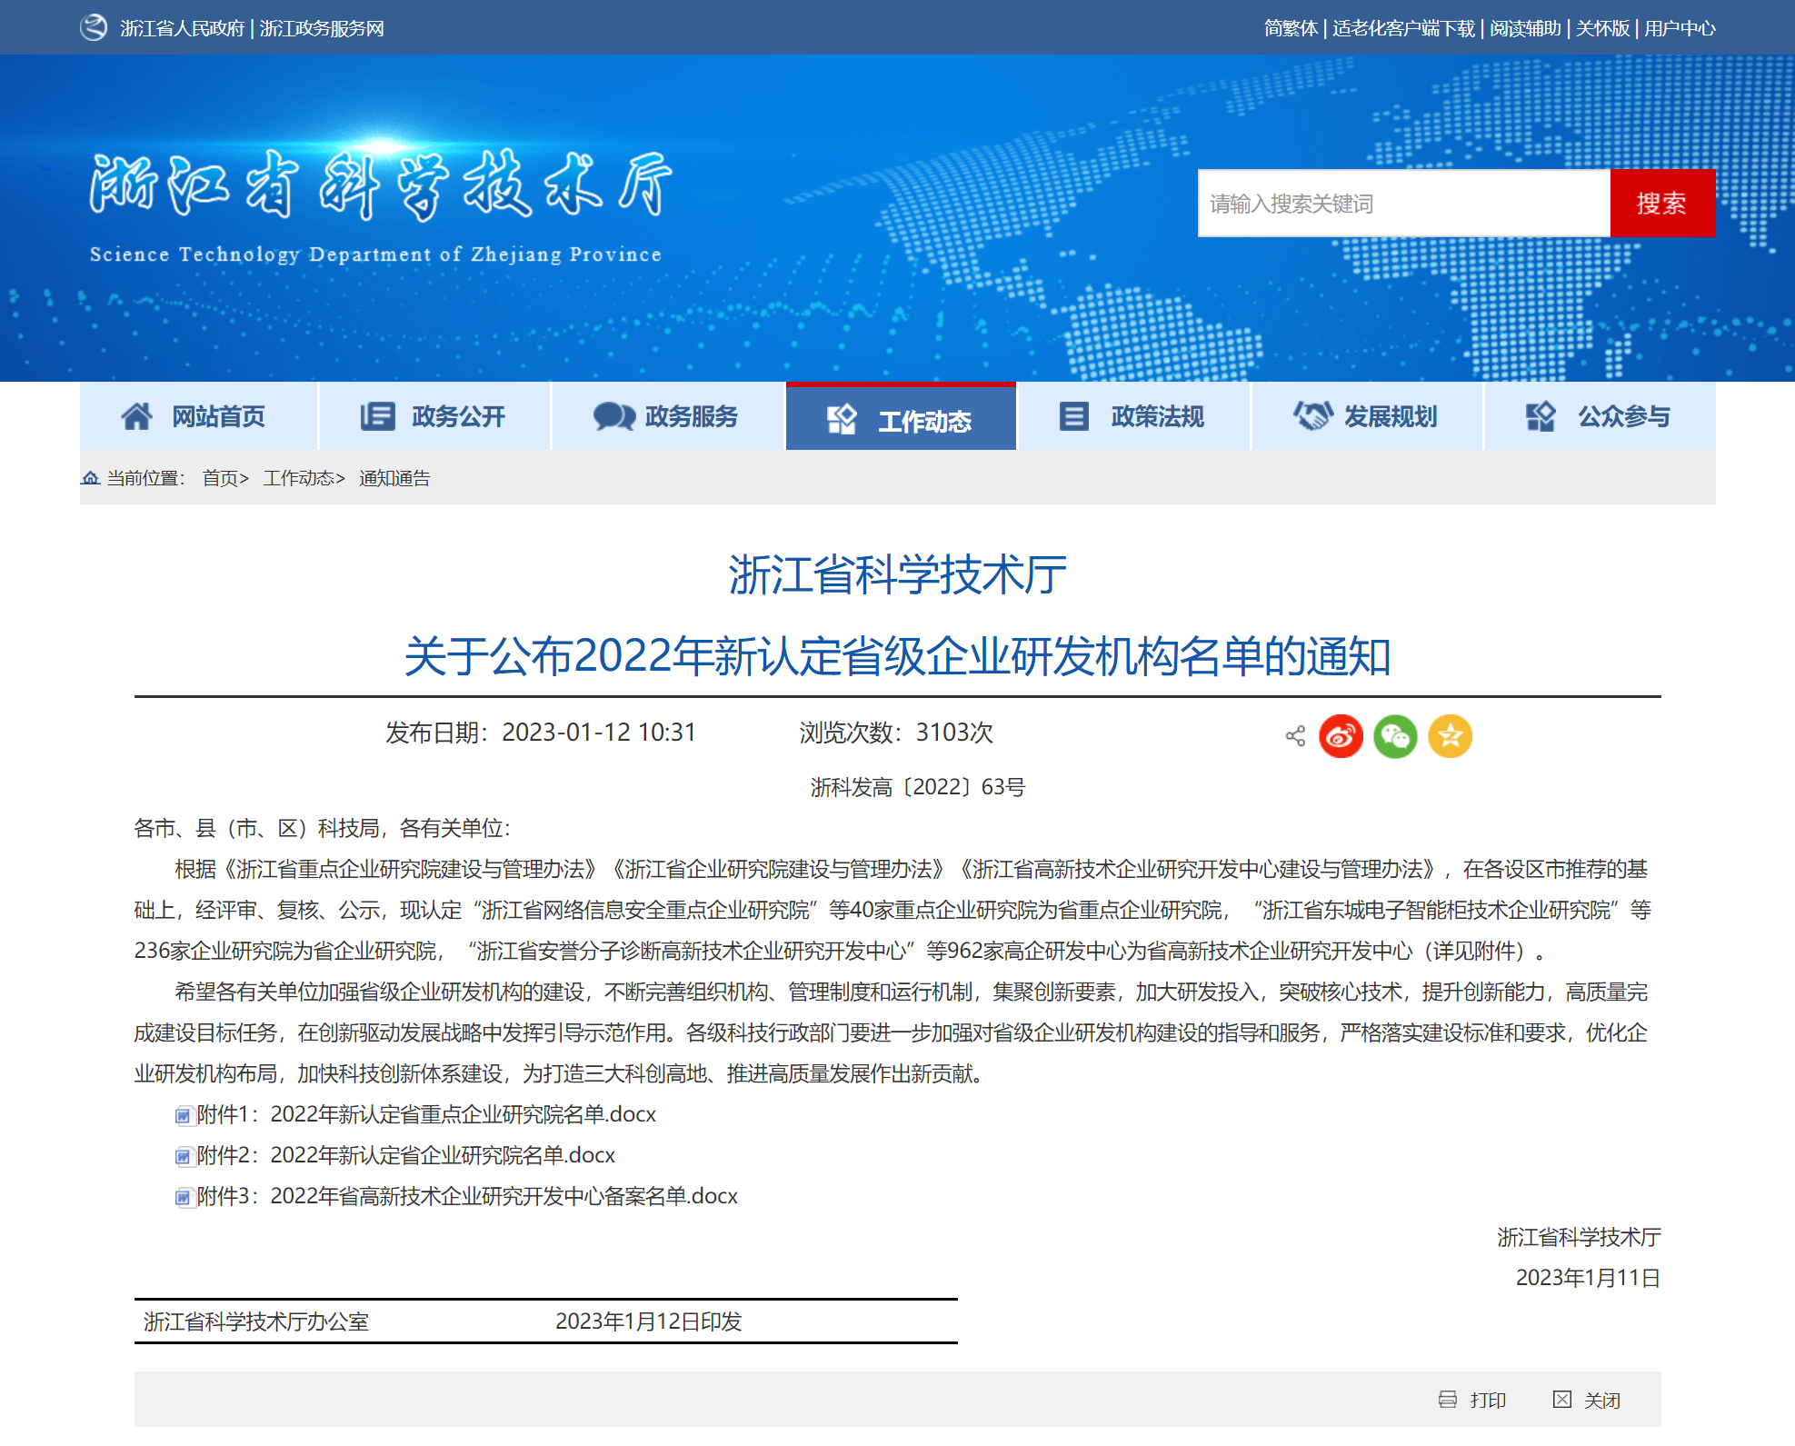
Task: Focus the search keyword input field
Action: (1404, 204)
